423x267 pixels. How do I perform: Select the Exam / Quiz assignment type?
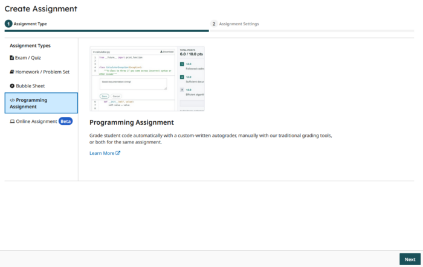click(25, 58)
